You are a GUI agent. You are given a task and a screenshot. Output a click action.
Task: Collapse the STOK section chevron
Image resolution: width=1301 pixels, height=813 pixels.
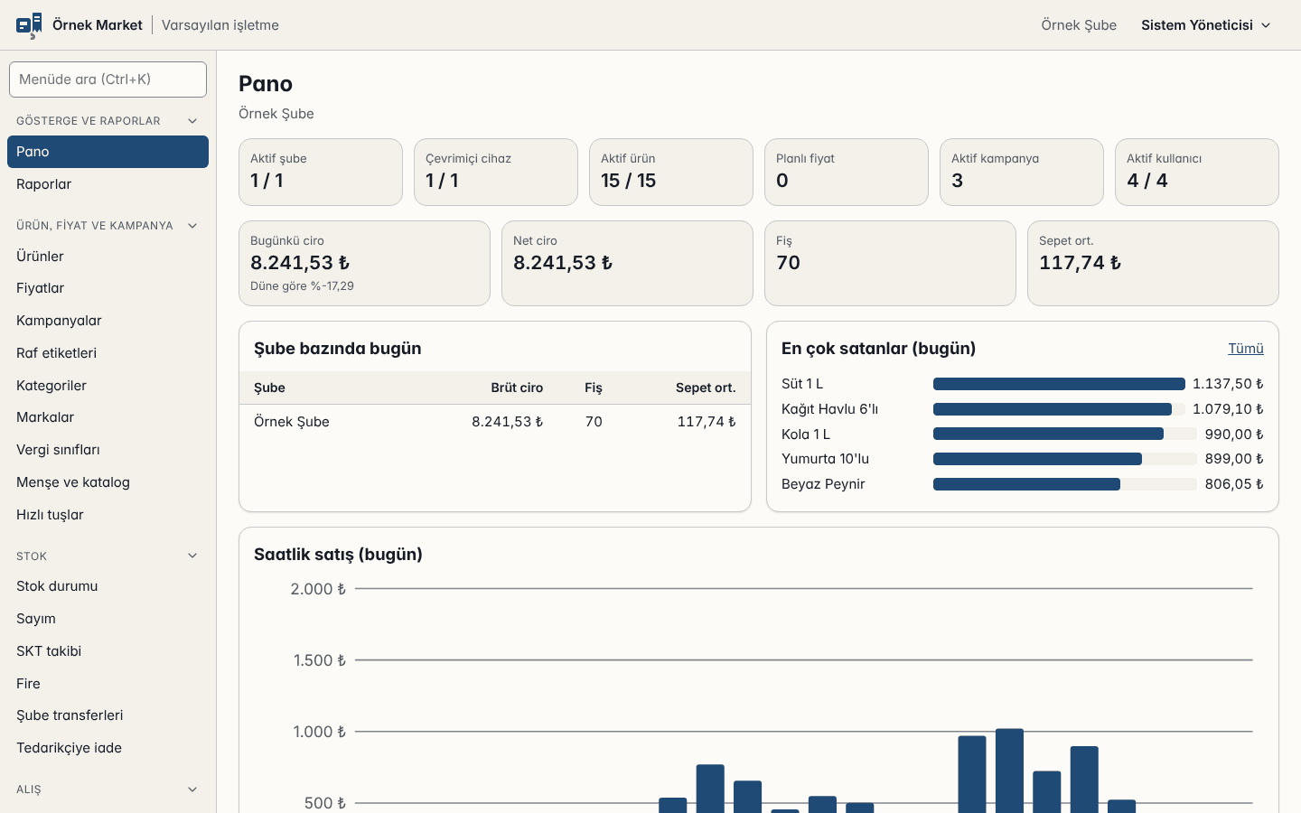pyautogui.click(x=192, y=556)
